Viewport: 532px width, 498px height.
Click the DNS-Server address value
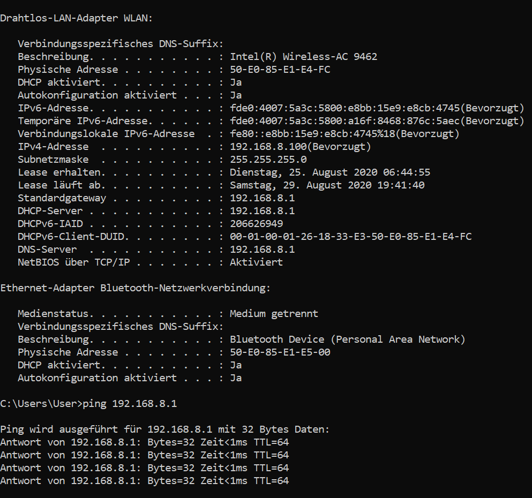[263, 250]
